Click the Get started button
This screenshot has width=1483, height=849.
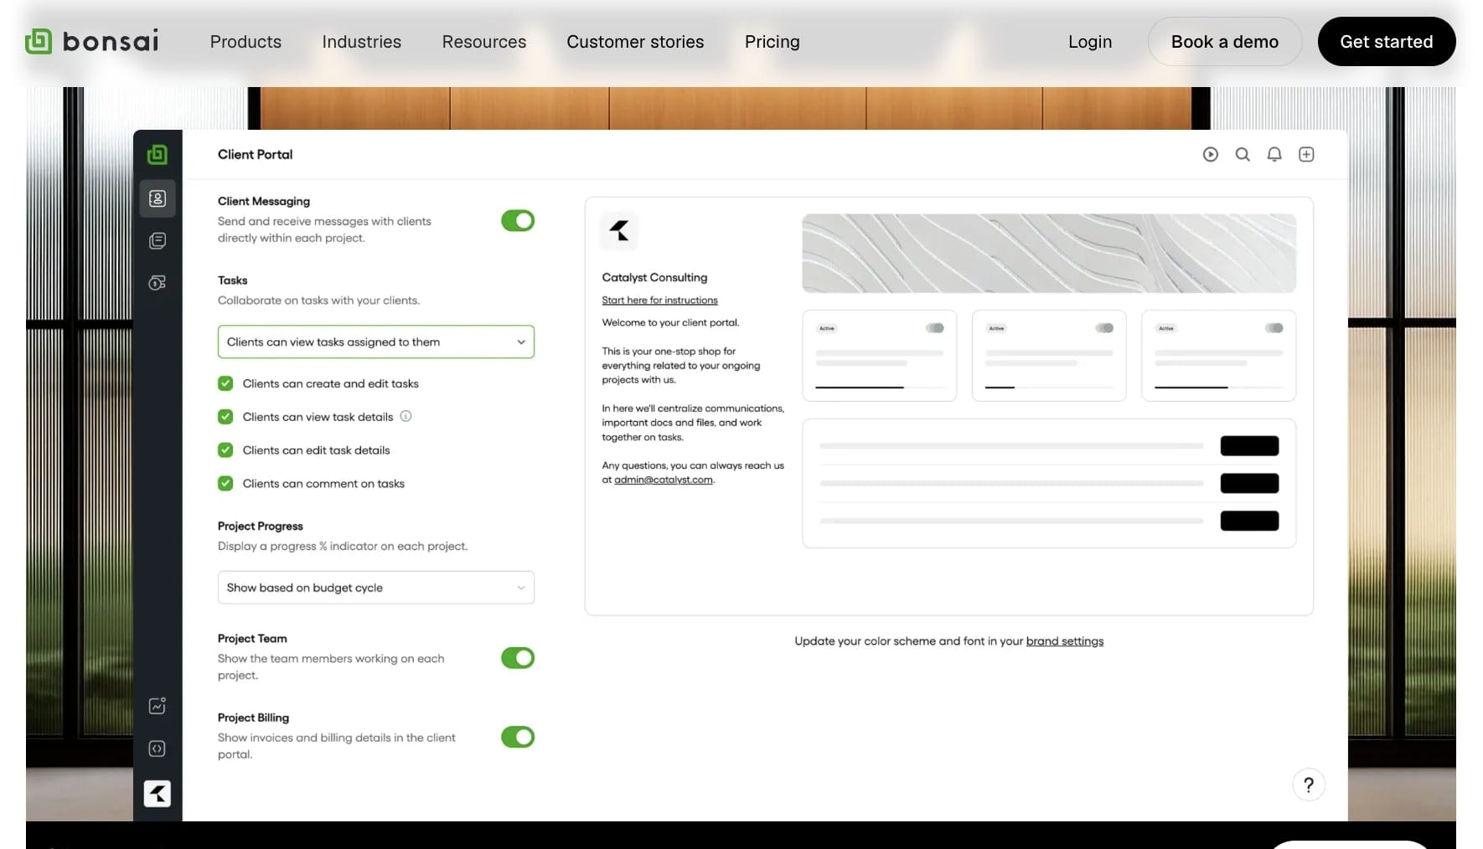[1386, 41]
